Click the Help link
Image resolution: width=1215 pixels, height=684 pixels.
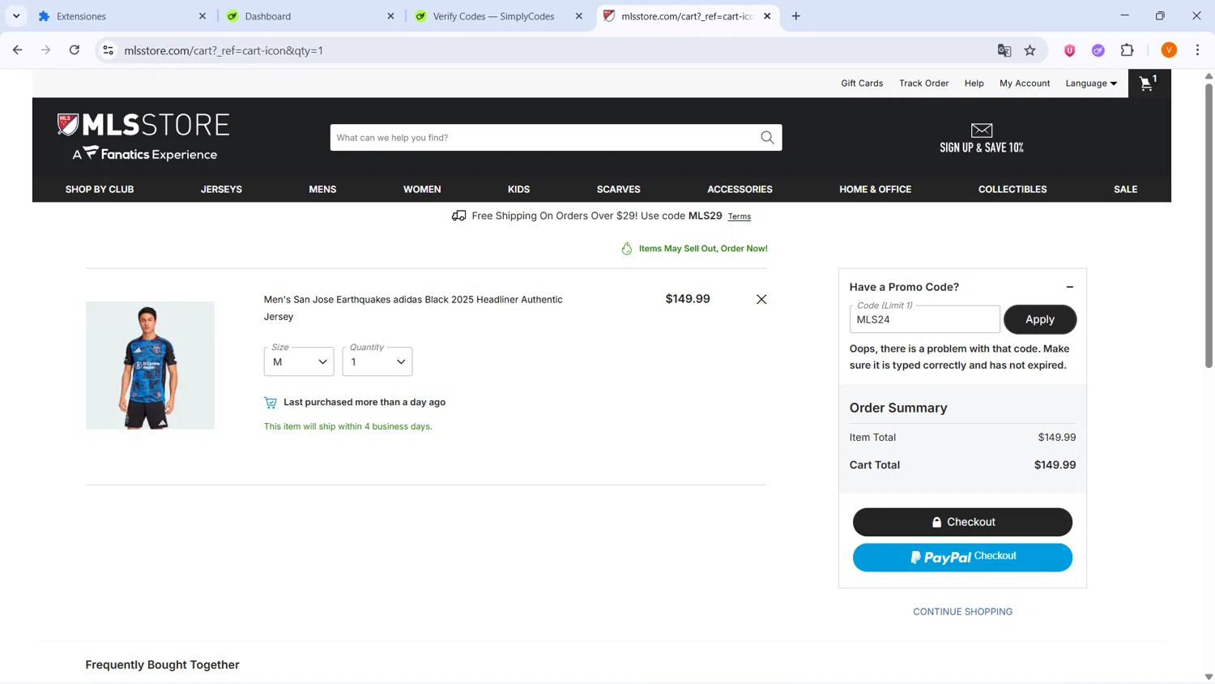(x=974, y=83)
